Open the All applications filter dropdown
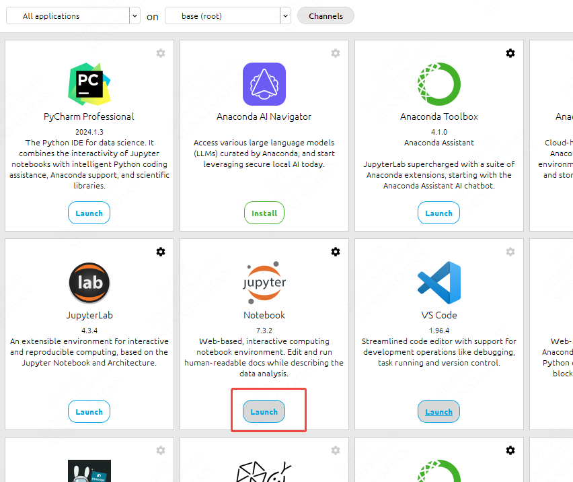This screenshot has width=573, height=482. click(x=73, y=16)
